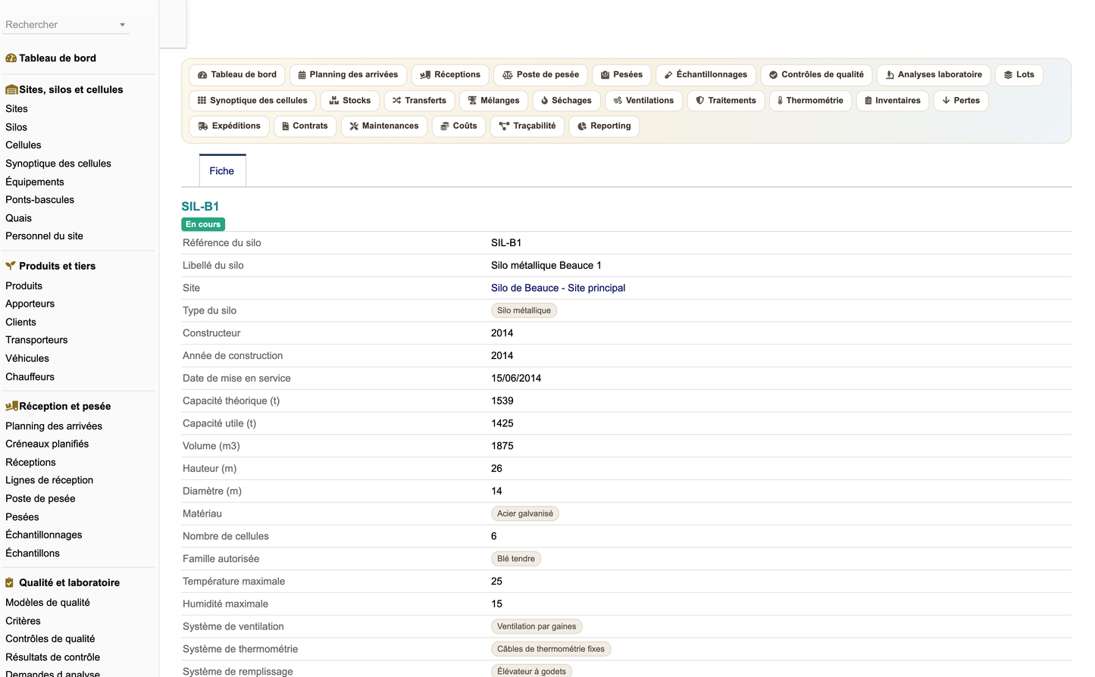Open Sites, silos et cellules section heading
Screen dimensions: 1095x677
(x=71, y=89)
